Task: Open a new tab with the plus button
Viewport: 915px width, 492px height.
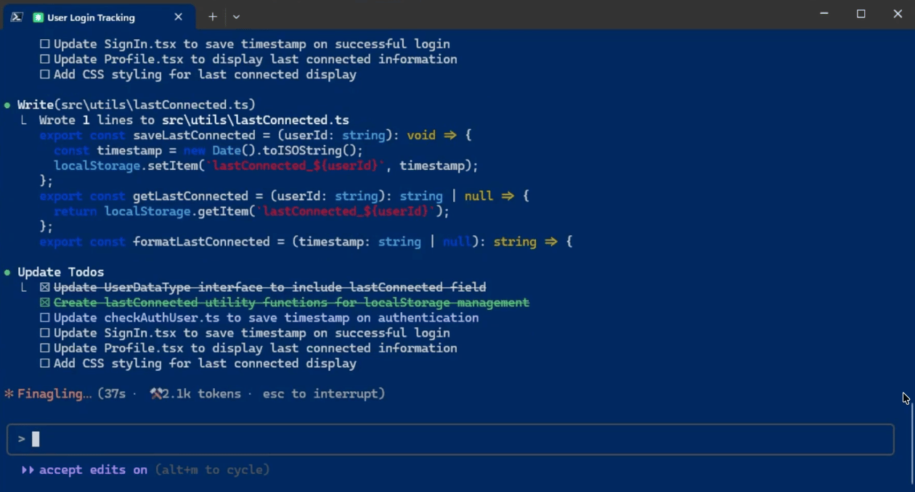Action: (213, 17)
